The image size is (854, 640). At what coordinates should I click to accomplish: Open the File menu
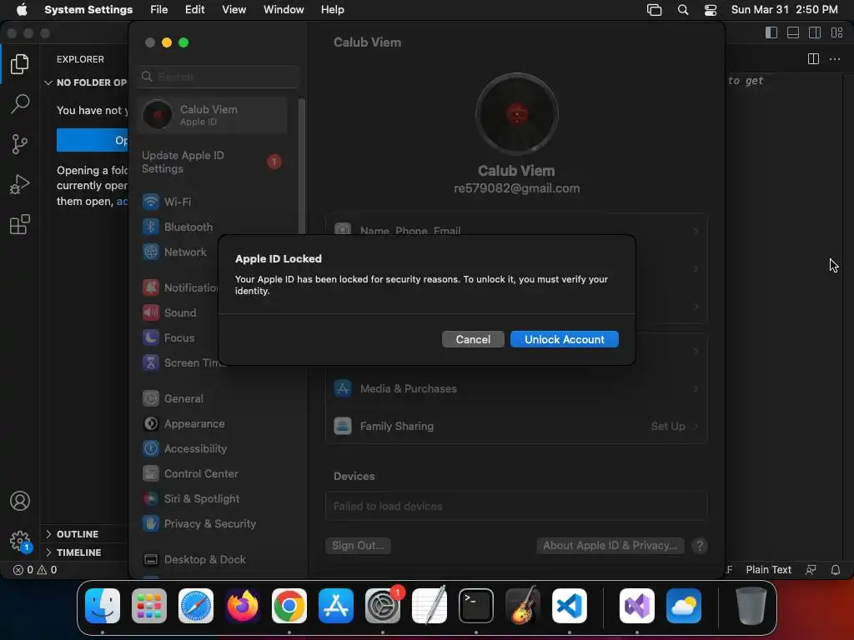159,10
